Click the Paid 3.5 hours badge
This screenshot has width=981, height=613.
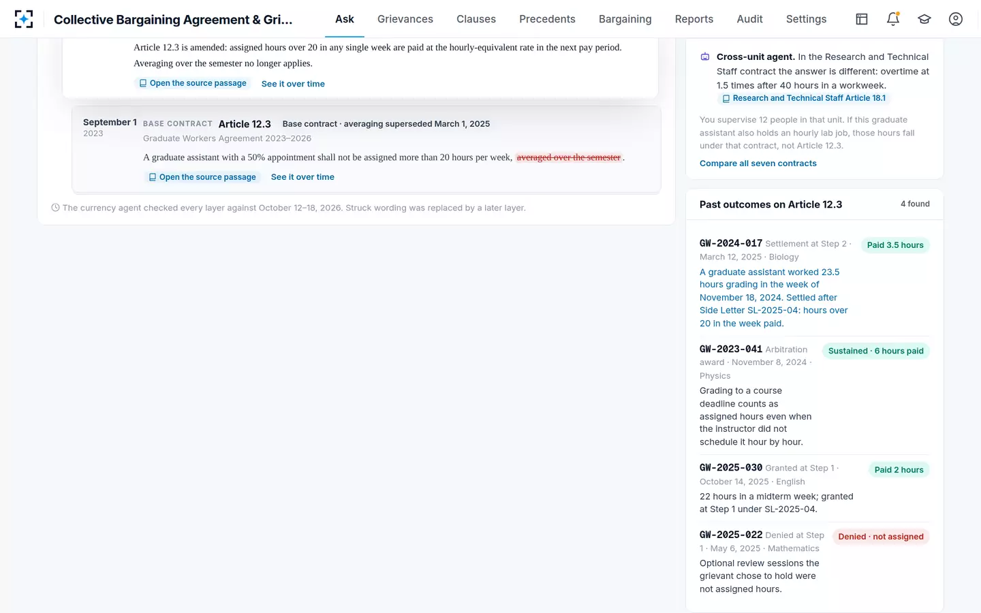[x=895, y=245]
